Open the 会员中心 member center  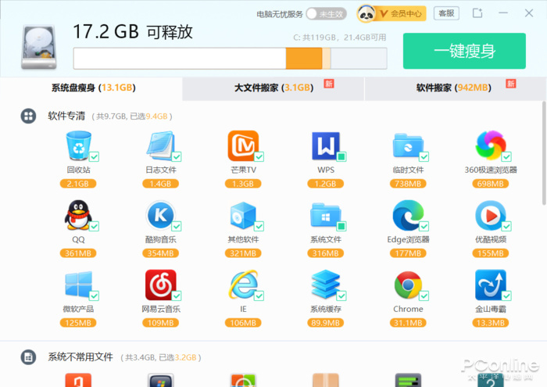click(x=401, y=13)
